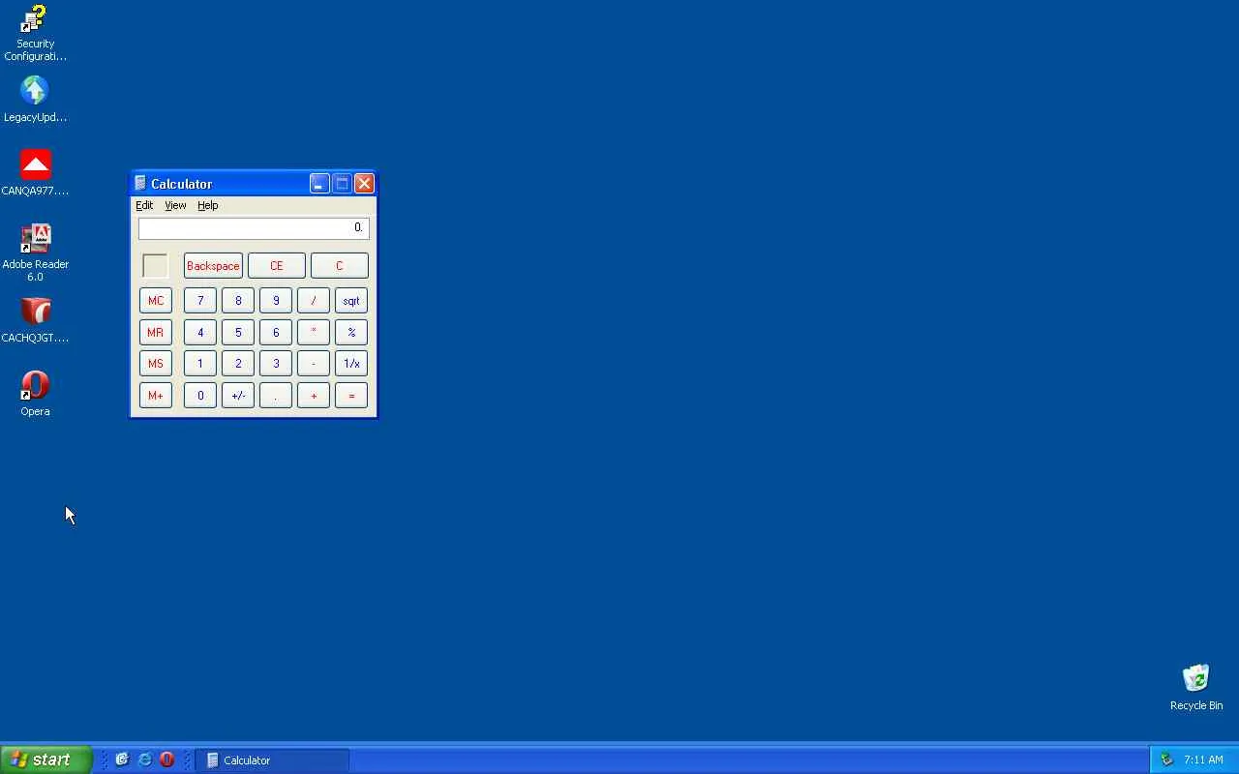Click the digit 8 key
This screenshot has width=1239, height=774.
coord(238,300)
